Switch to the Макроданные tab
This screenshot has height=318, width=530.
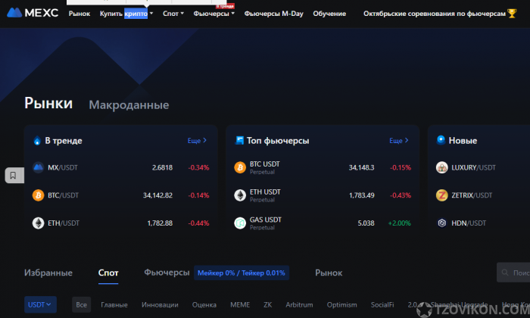click(129, 104)
